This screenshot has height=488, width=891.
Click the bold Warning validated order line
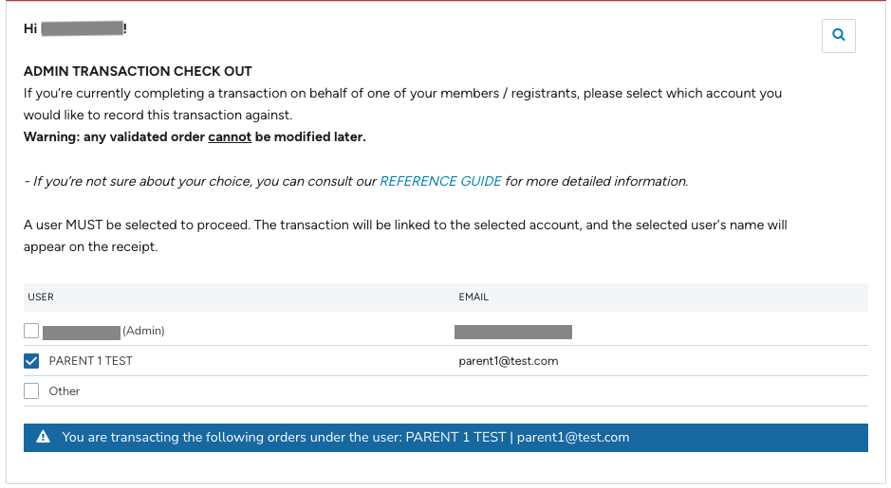pos(195,136)
